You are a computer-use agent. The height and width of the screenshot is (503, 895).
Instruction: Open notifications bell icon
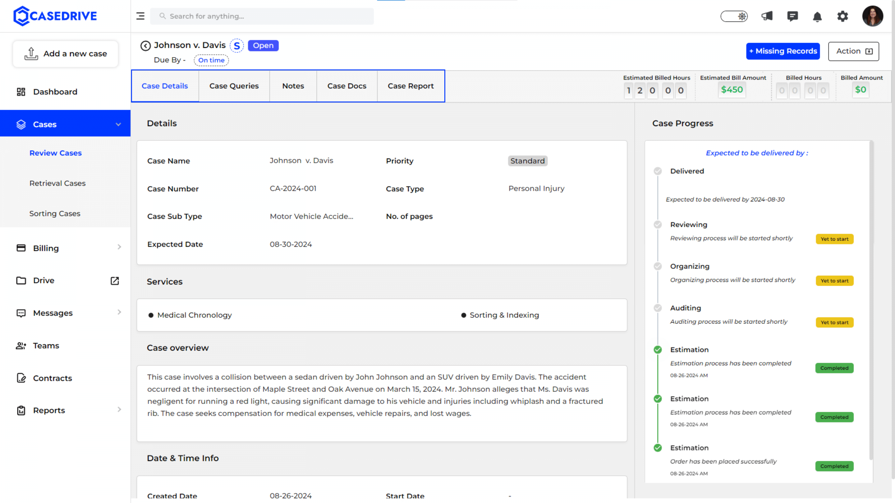point(817,16)
